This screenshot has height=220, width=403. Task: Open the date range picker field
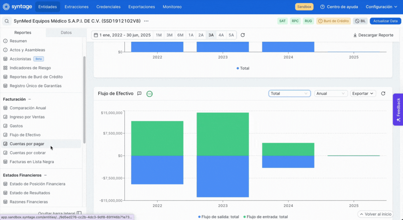122,35
